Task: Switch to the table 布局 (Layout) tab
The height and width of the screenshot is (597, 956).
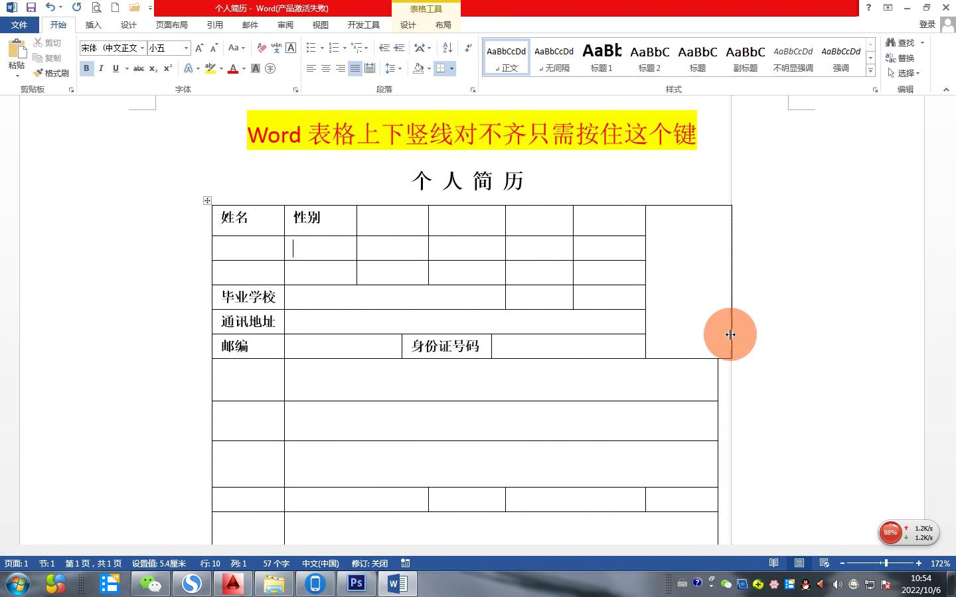Action: coord(443,25)
